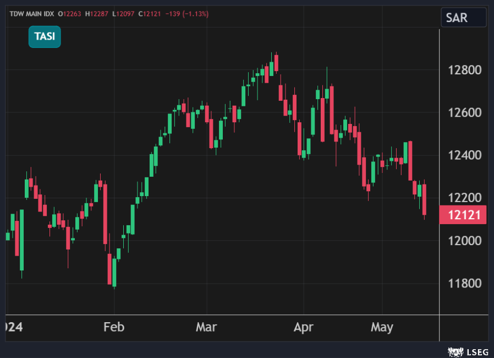Select the Mar marker on time axis
Screen dimensions: 494x358
[206, 327]
